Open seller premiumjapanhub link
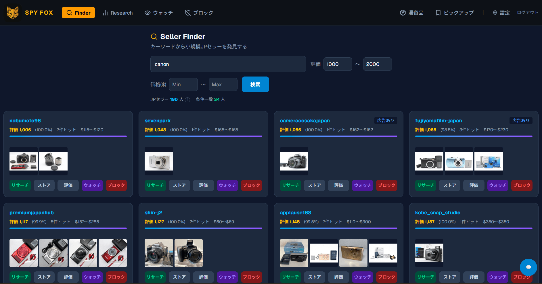542x284 pixels. pyautogui.click(x=32, y=213)
